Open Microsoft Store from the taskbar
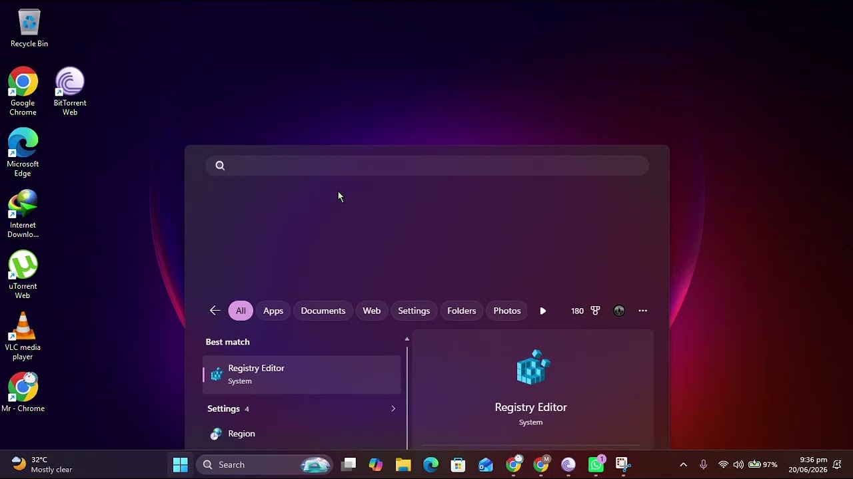Screen dimensions: 853x479 tap(458, 464)
